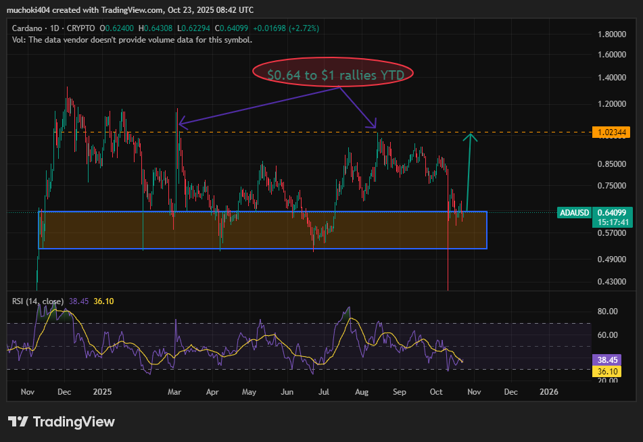The image size is (643, 442).
Task: Select the orange shaded support zone rectangle
Action: pyautogui.click(x=262, y=230)
